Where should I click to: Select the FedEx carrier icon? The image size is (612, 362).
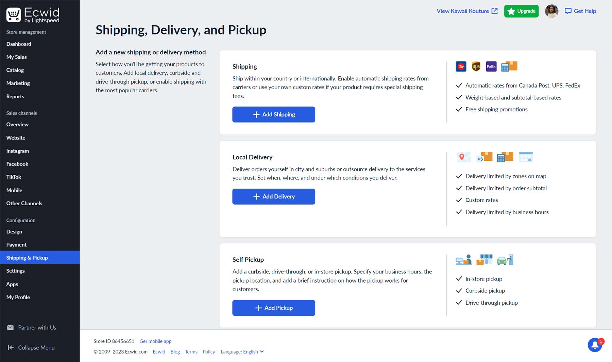(x=491, y=66)
